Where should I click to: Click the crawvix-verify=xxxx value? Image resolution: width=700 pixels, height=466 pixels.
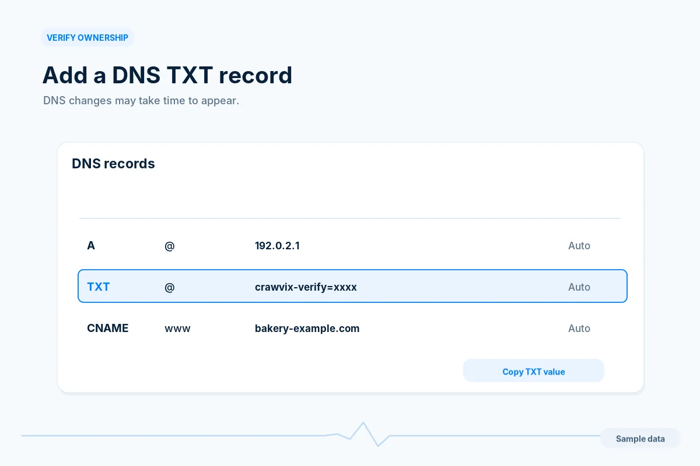point(306,287)
